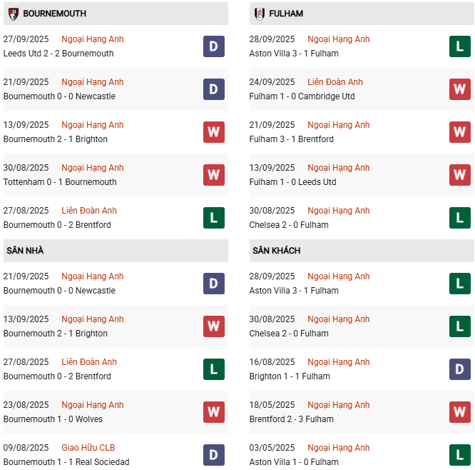Open the Leeds Utd 2-2 Bournemouth match
This screenshot has width=475, height=470.
click(58, 54)
